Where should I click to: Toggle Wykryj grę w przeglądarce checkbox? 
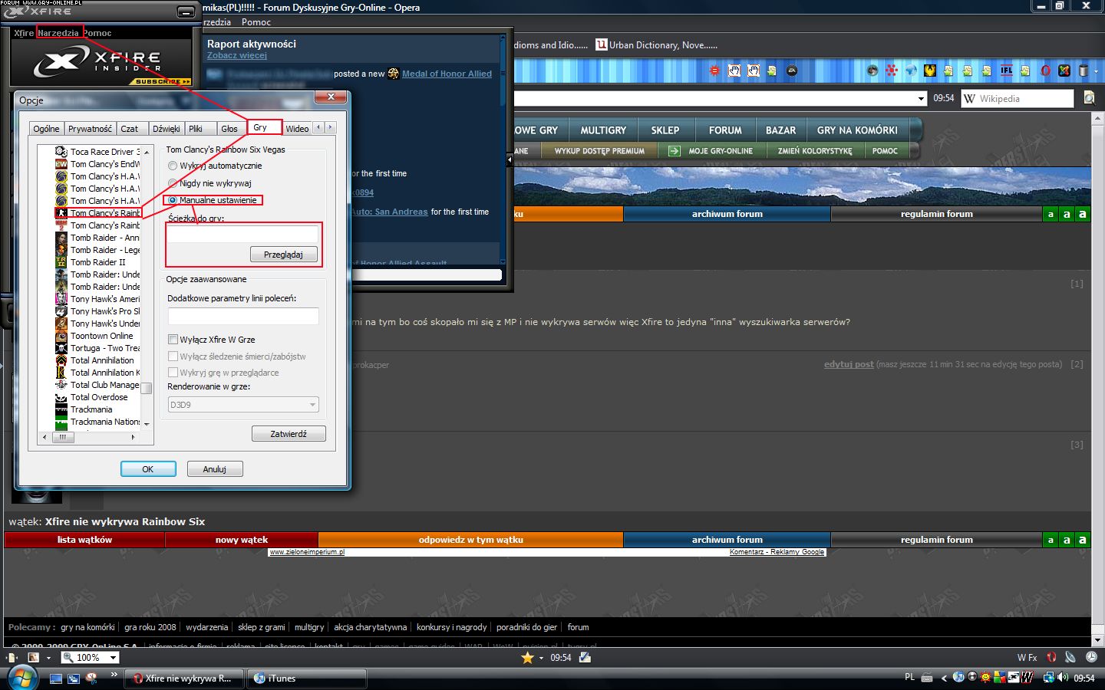[x=173, y=373]
